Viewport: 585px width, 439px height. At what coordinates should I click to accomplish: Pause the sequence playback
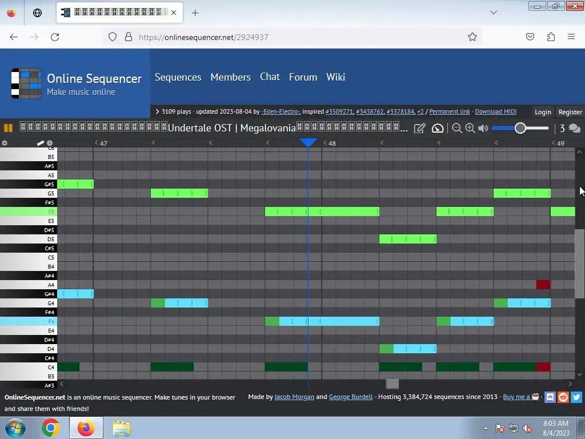tap(8, 128)
